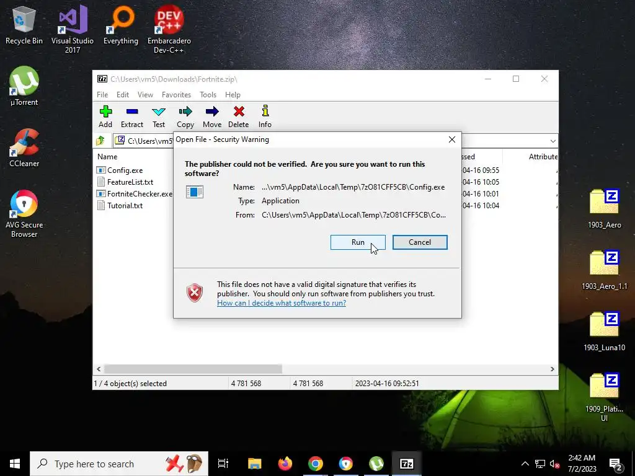The image size is (635, 476).
Task: Open the Favorites menu in 7-Zip
Action: (176, 95)
